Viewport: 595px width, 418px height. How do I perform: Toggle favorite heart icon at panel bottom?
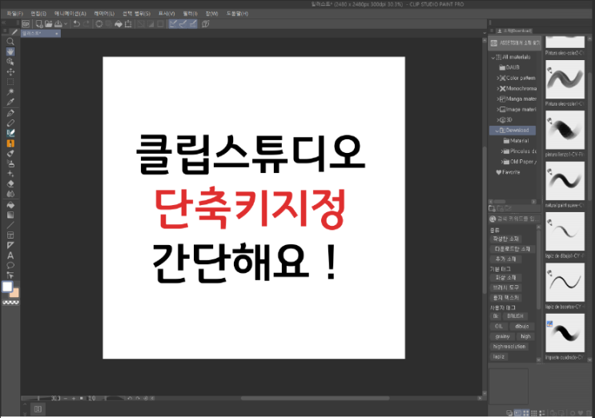tap(581, 413)
